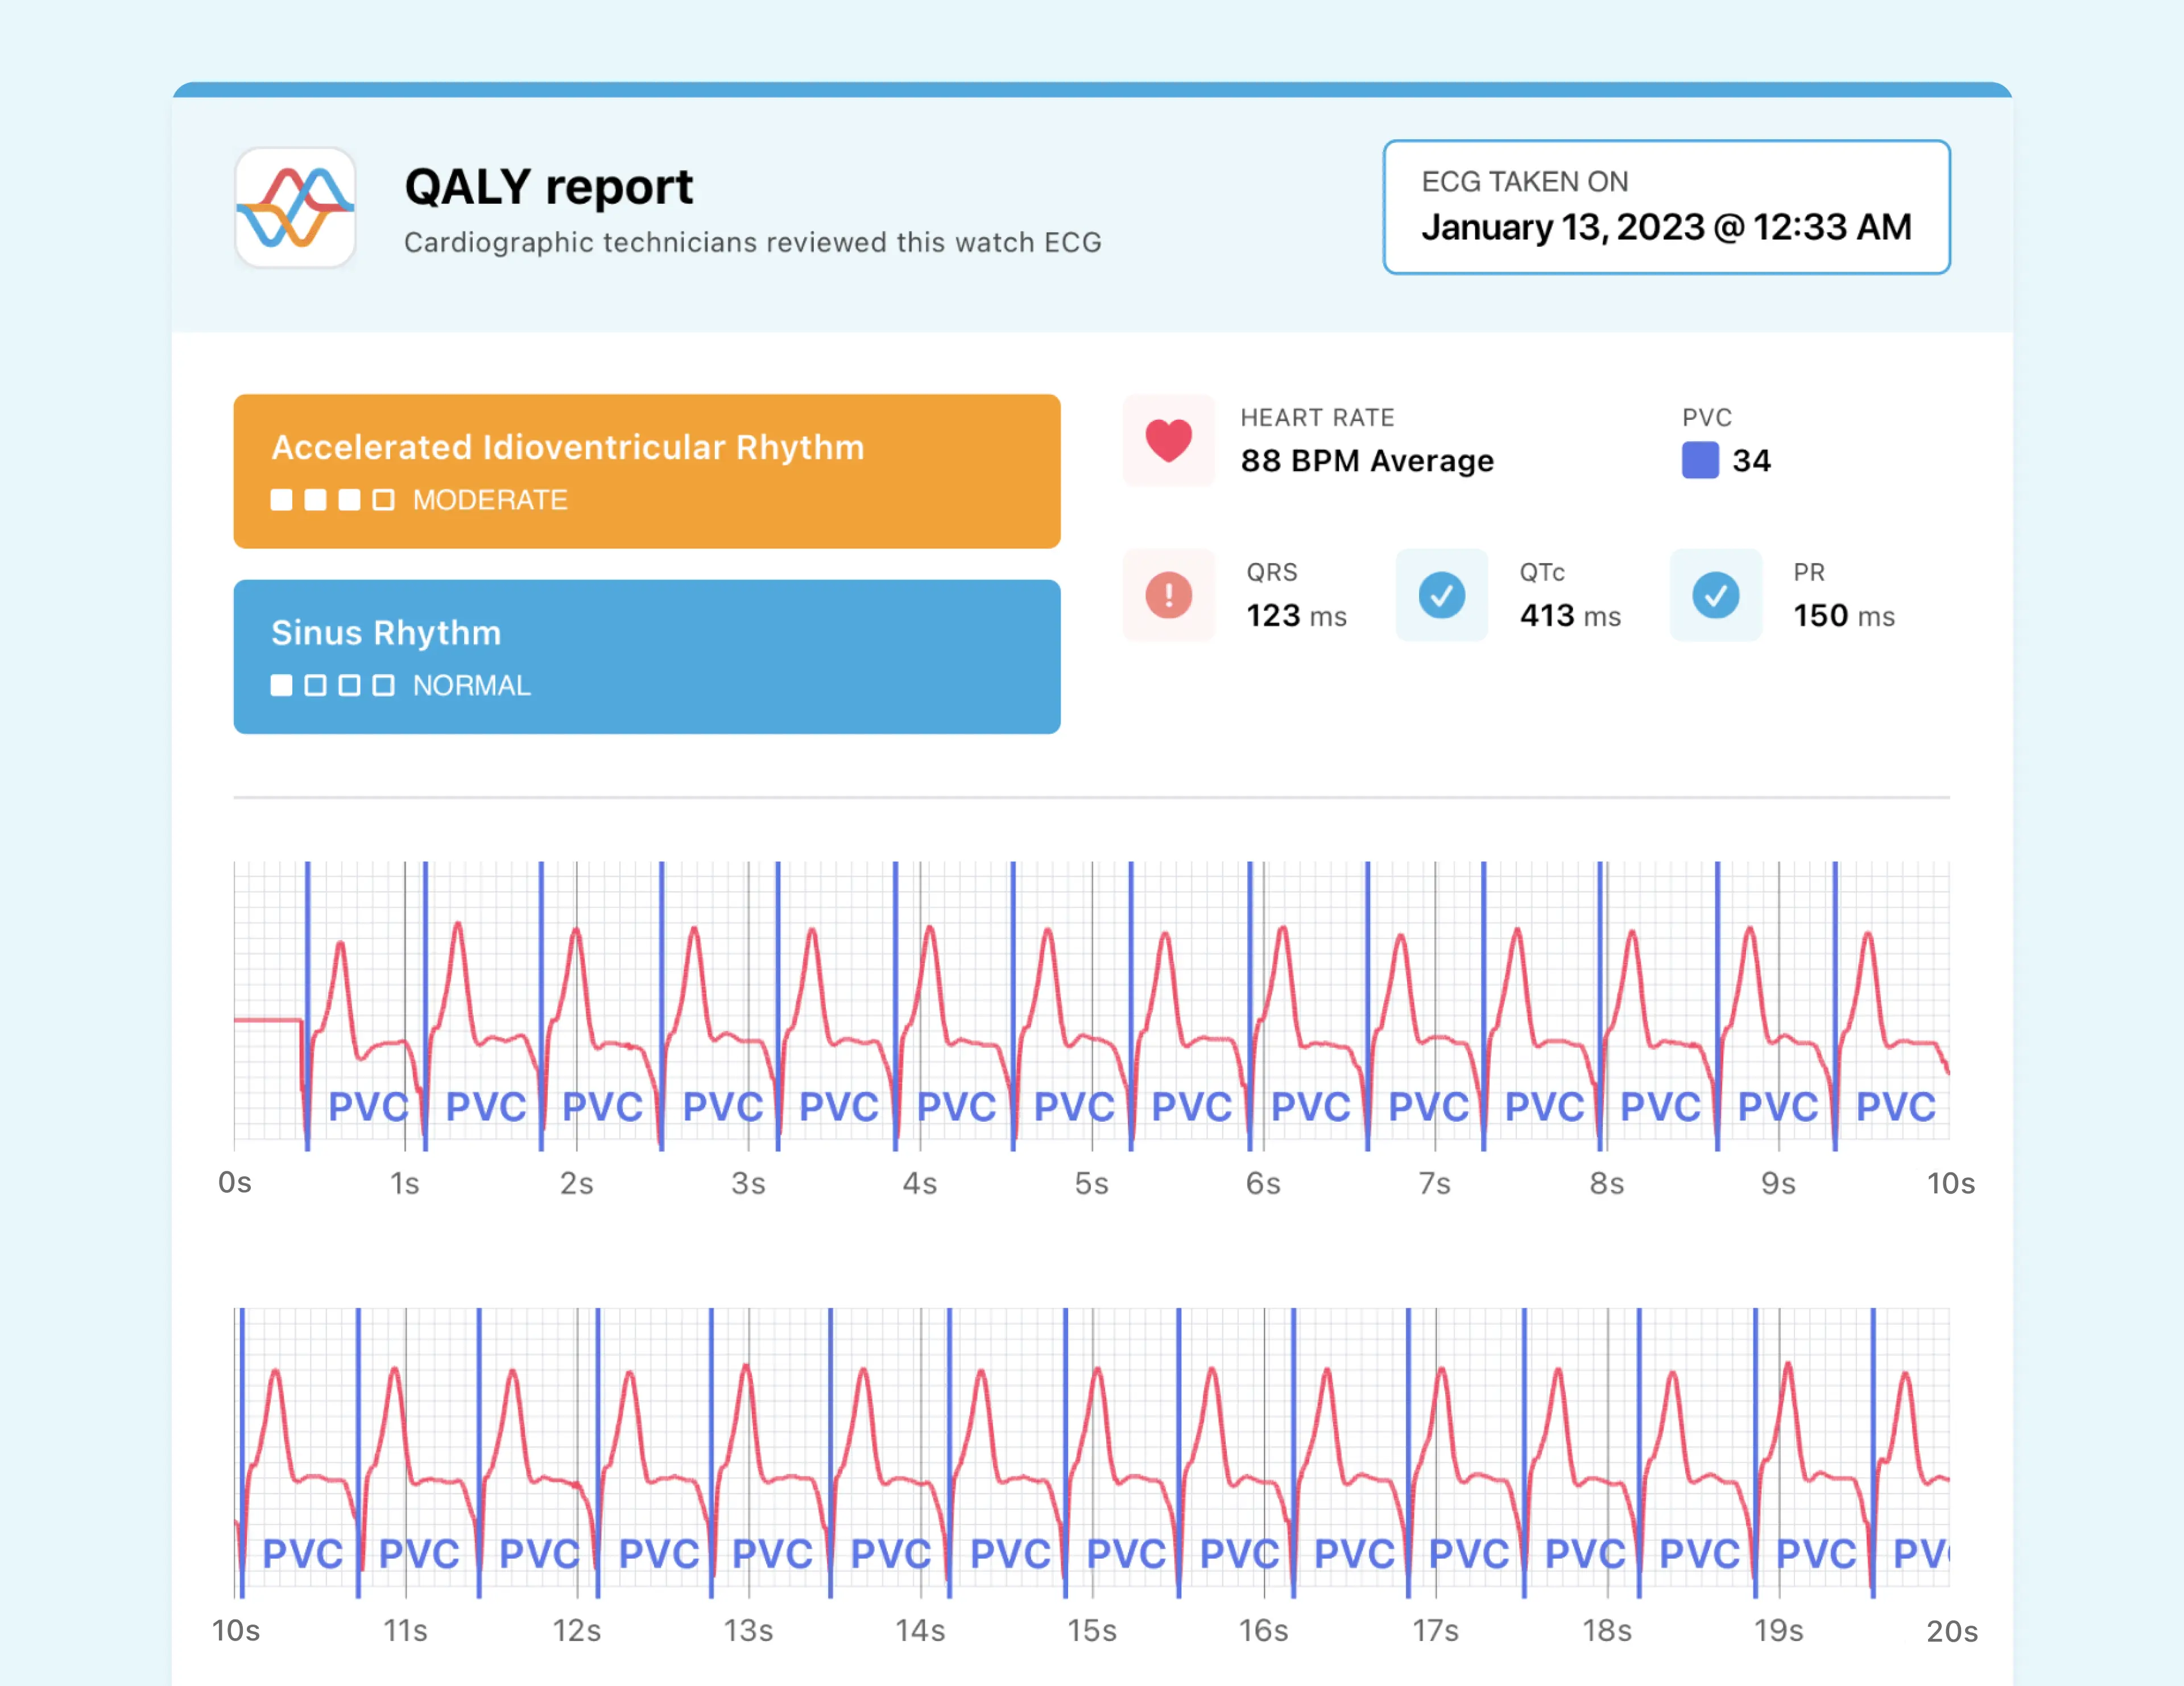The image size is (2184, 1686).
Task: Select the QALY report title
Action: coord(548,185)
